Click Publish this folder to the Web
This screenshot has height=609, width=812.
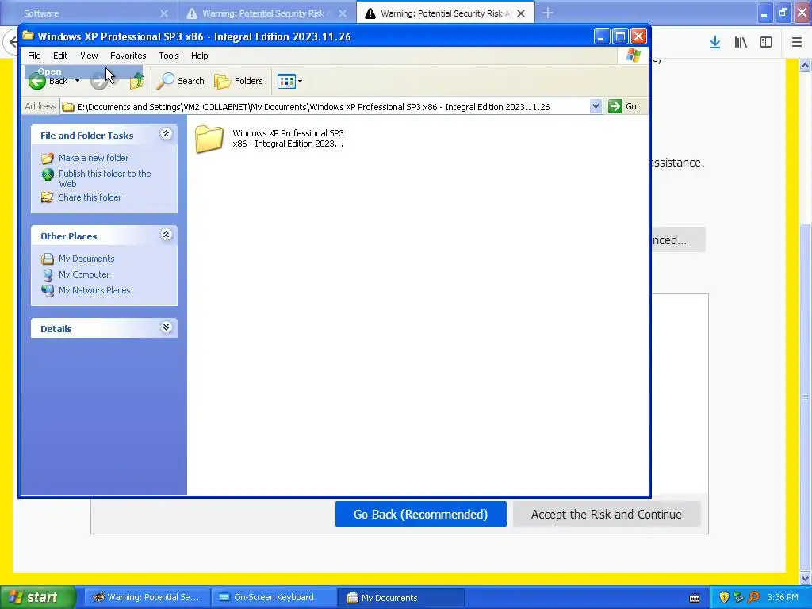click(105, 178)
